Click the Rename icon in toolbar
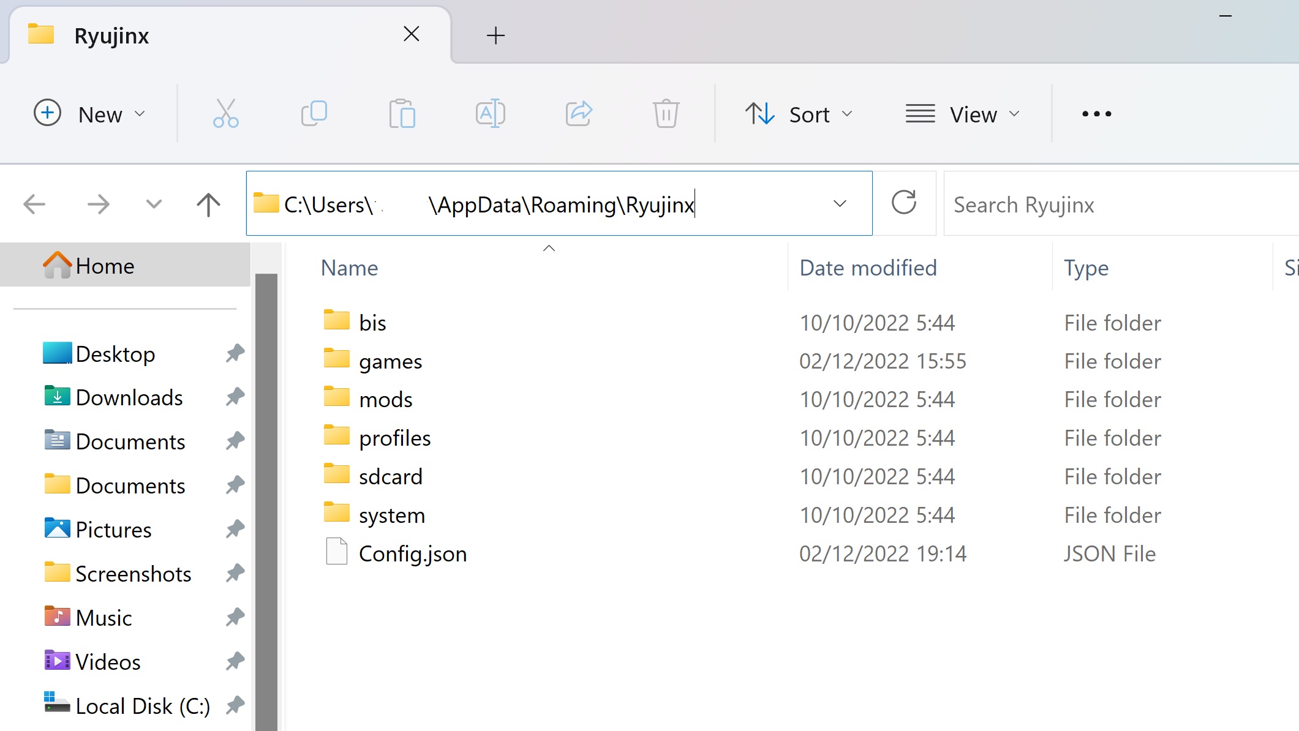The image size is (1299, 731). (490, 113)
